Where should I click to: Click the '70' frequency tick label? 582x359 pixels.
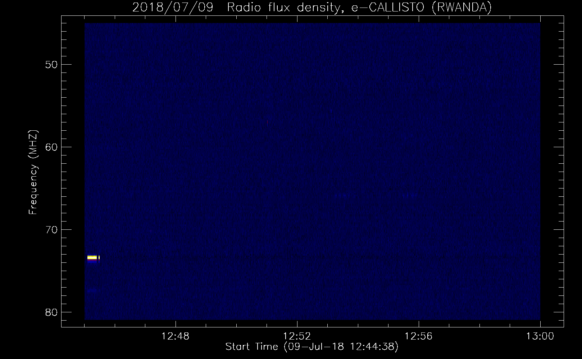click(x=51, y=229)
